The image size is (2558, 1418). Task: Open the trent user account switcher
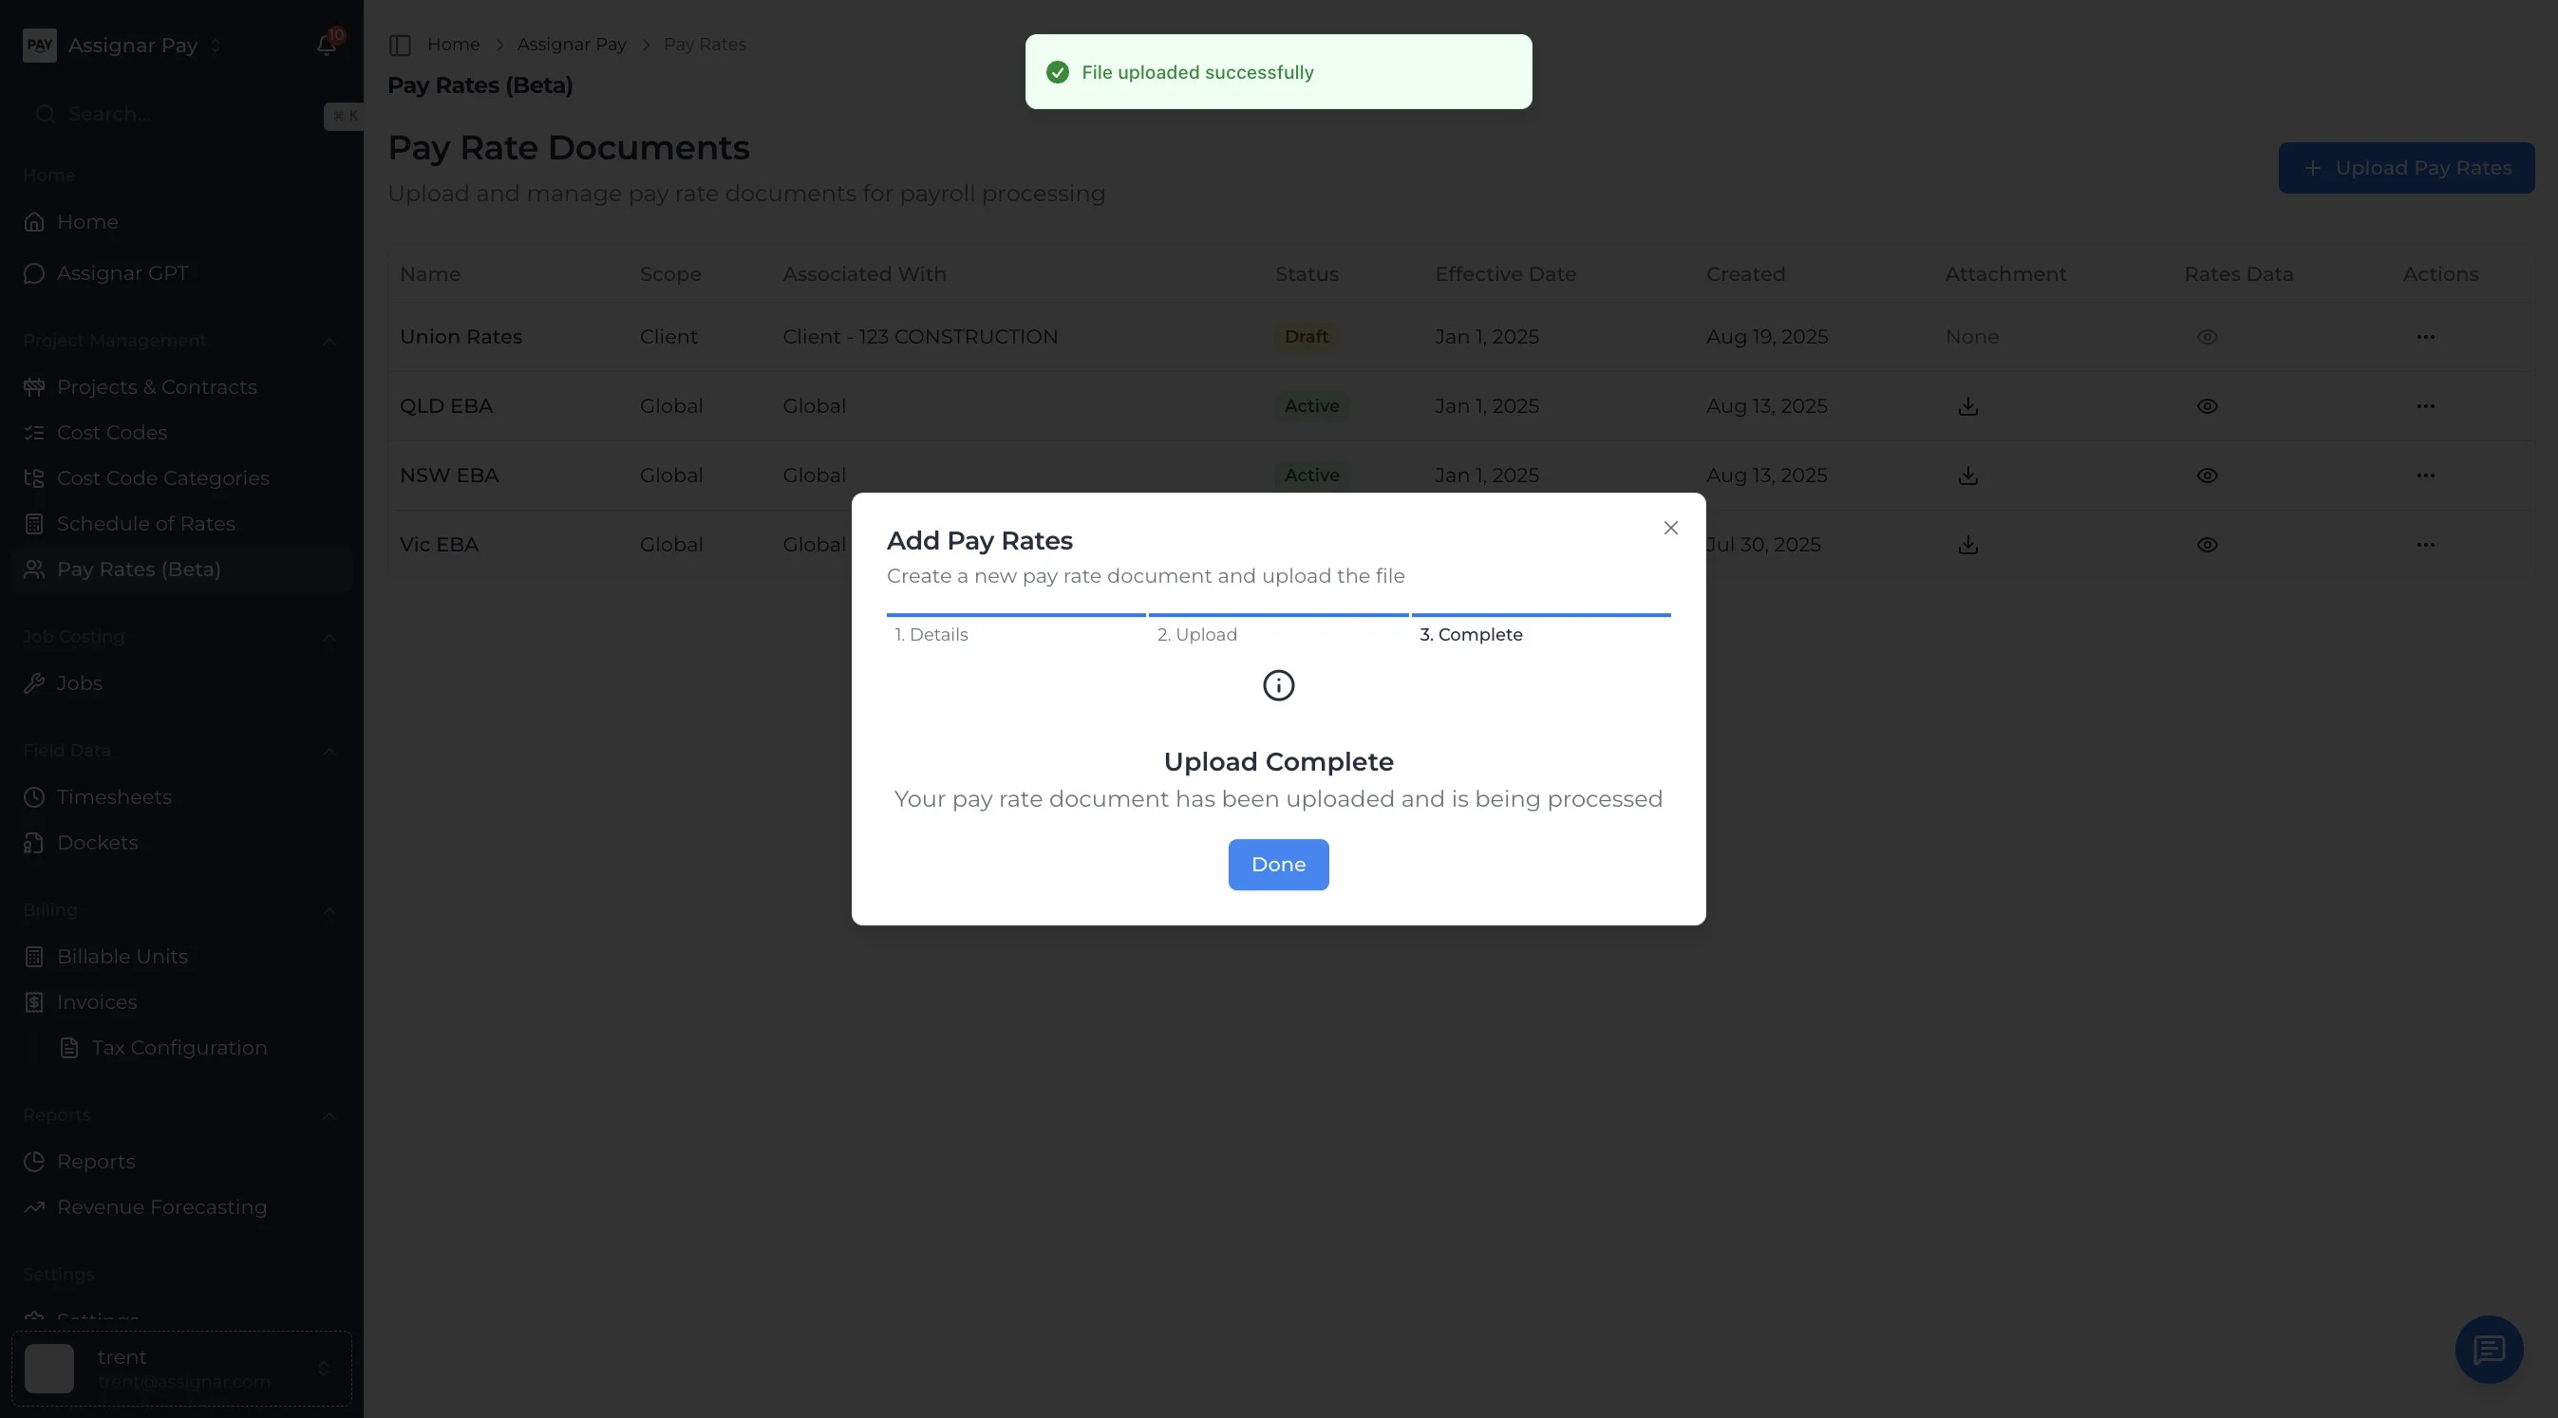(181, 1369)
